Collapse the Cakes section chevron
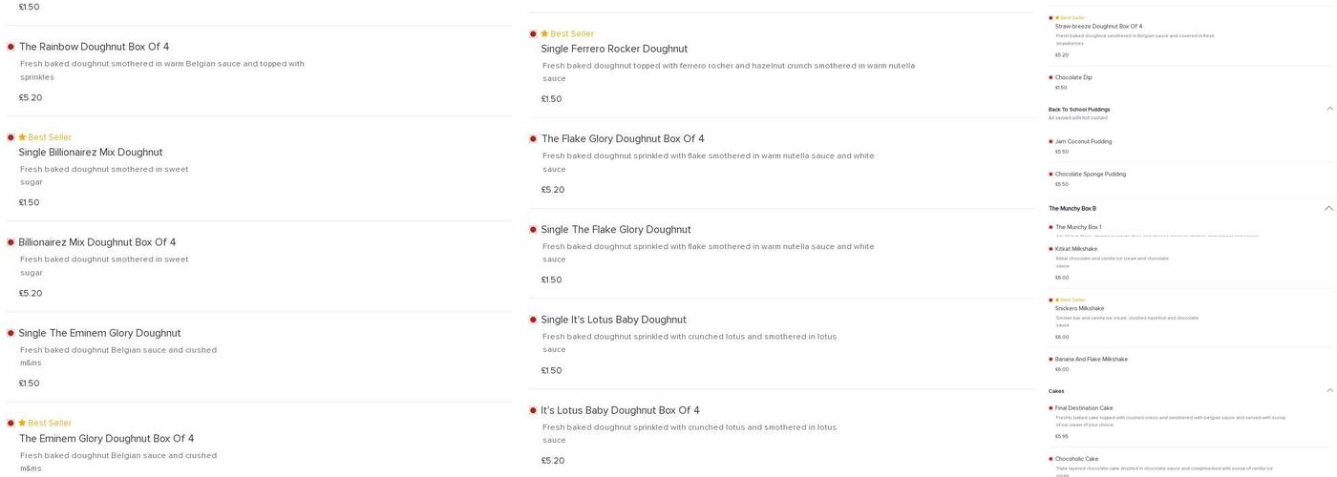The image size is (1337, 477). pos(1329,390)
